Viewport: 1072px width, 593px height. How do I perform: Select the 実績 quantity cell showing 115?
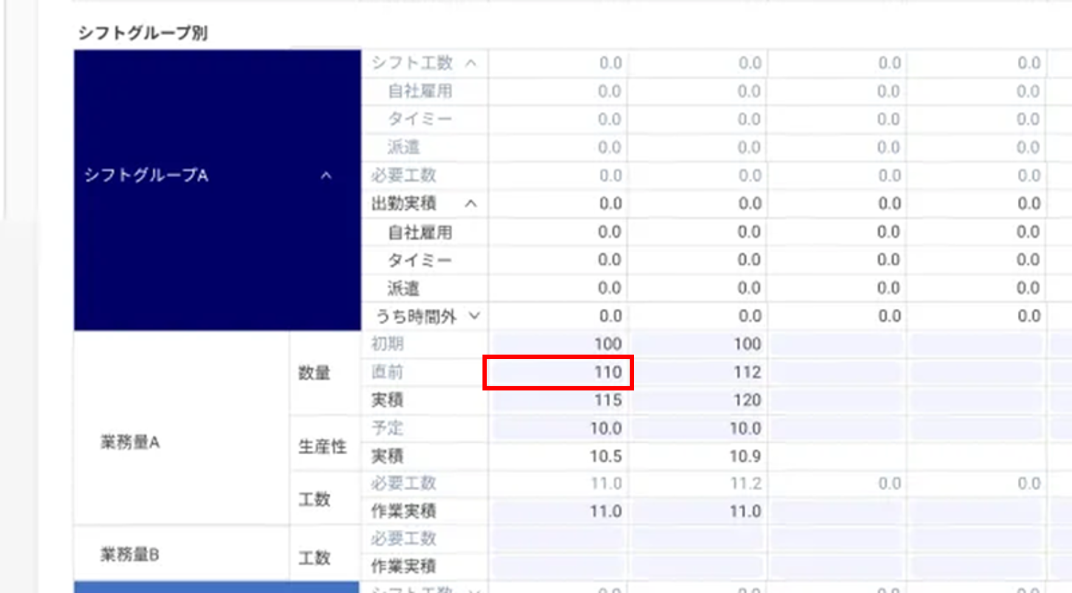point(558,400)
